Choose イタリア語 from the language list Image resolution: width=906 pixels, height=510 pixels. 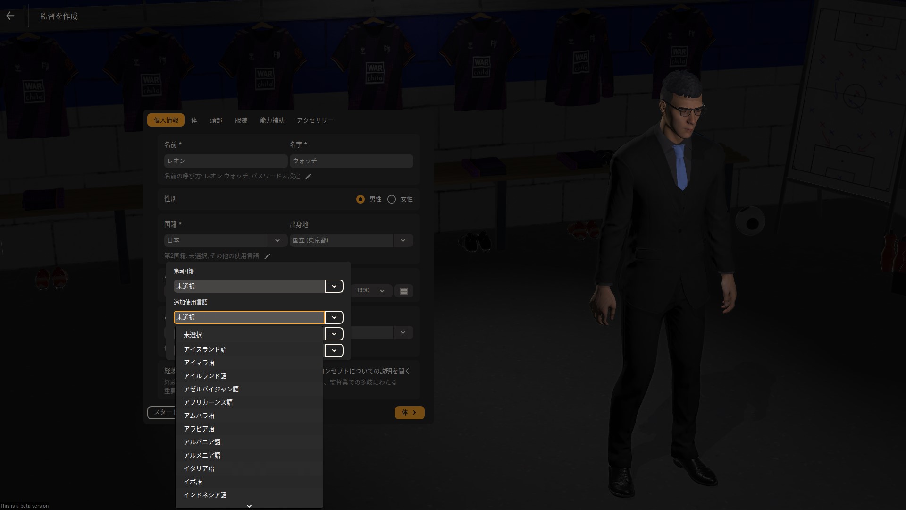pos(199,468)
